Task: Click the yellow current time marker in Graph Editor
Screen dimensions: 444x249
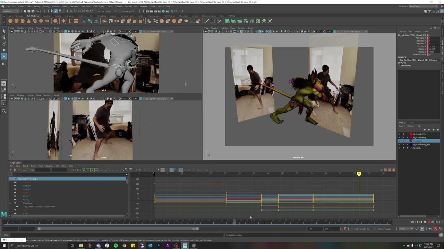Action: [359, 174]
